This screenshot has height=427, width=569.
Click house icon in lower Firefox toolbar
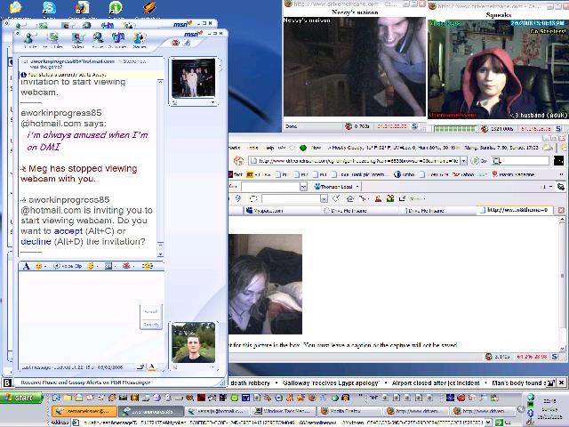350,198
